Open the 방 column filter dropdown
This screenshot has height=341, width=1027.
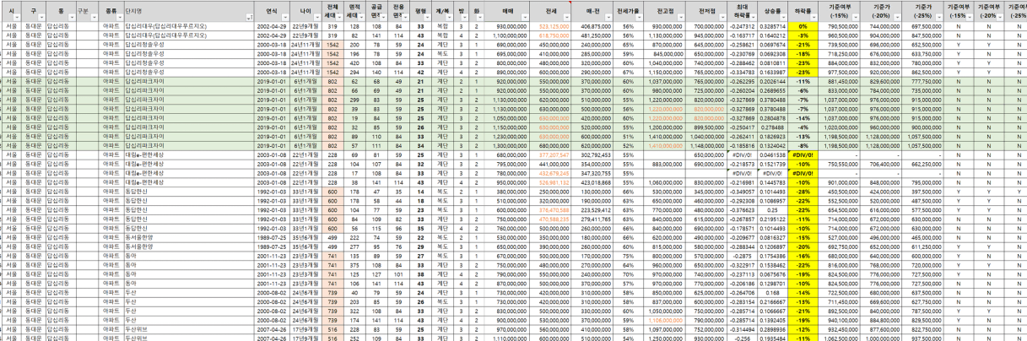pos(466,17)
